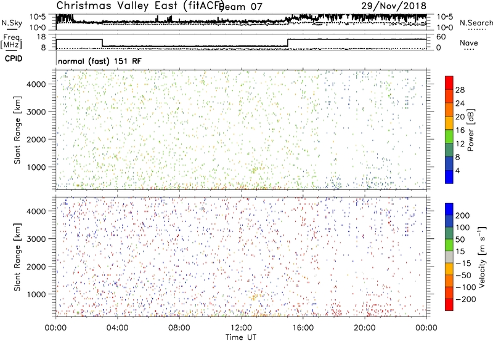Click the date '29/Nov/2018'
493x341 pixels.
394,6
